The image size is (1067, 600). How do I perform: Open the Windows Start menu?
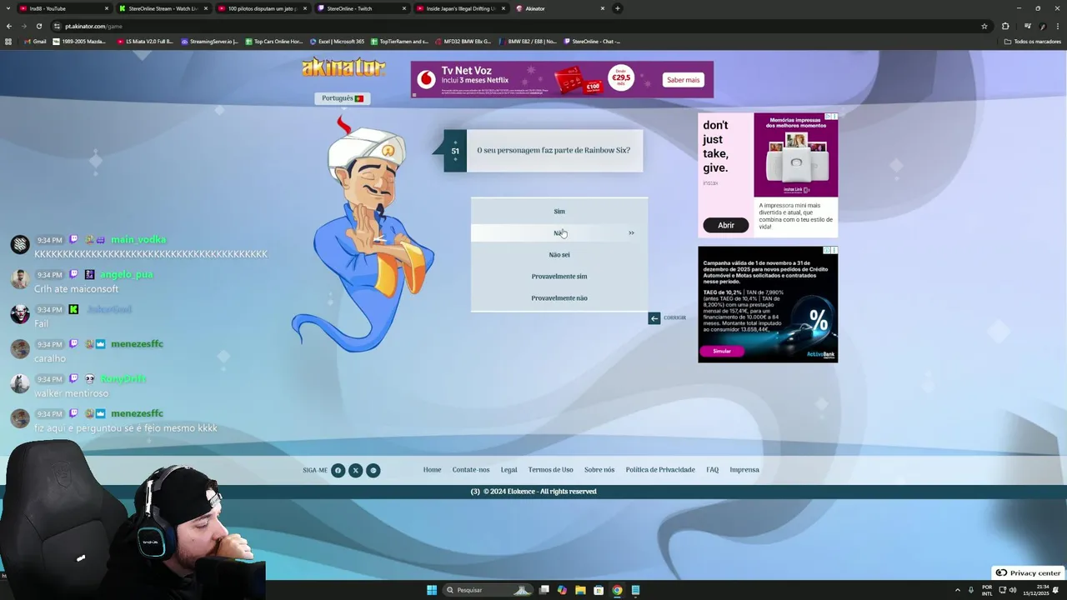coord(432,590)
